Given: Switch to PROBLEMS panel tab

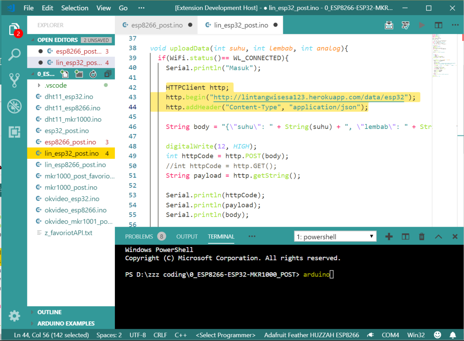Looking at the screenshot, I should [x=145, y=236].
